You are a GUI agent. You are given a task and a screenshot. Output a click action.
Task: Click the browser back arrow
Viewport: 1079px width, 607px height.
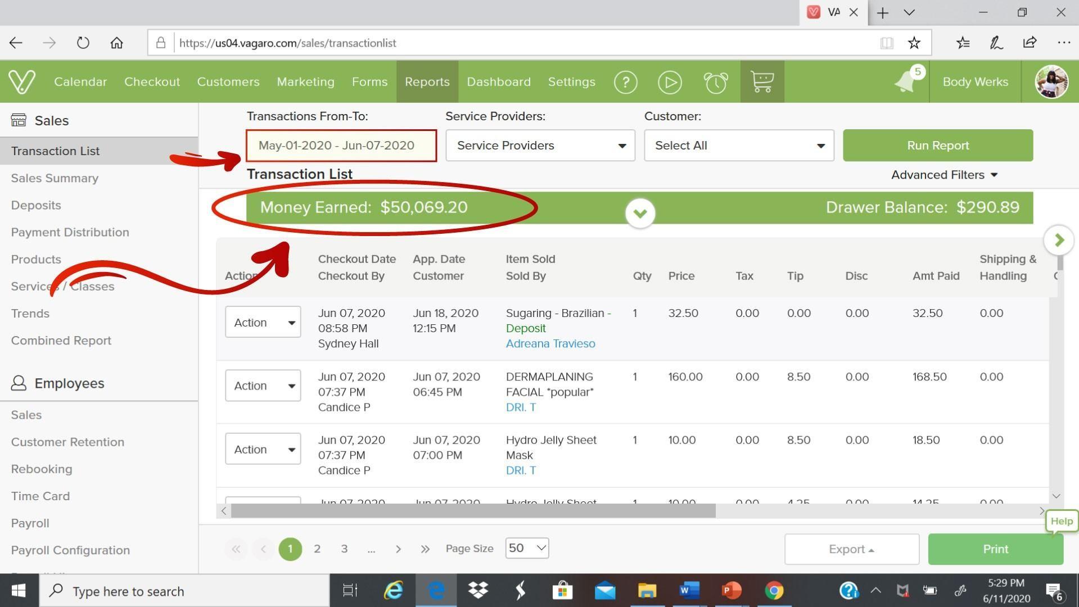pos(16,43)
